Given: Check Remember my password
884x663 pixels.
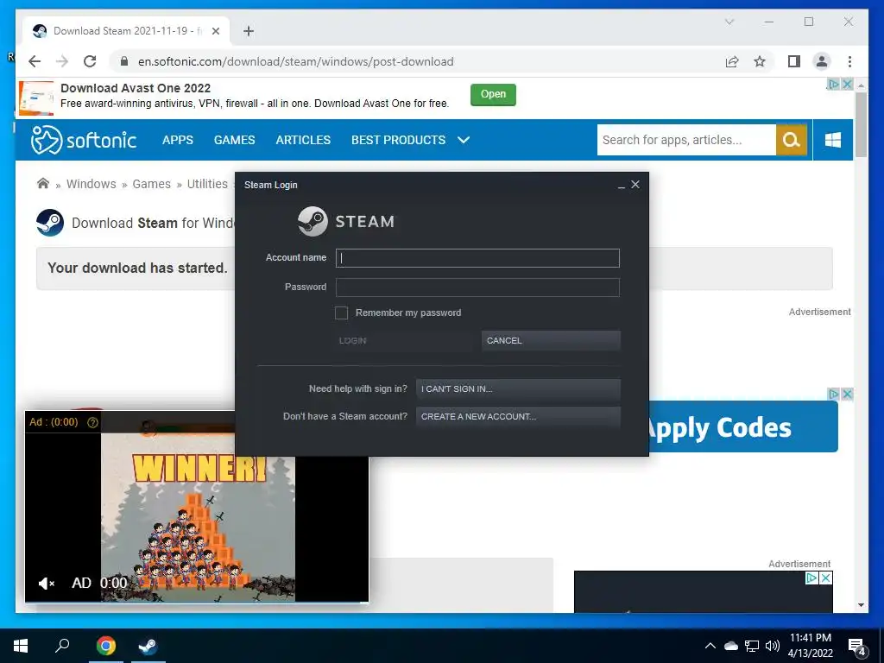Looking at the screenshot, I should 341,313.
